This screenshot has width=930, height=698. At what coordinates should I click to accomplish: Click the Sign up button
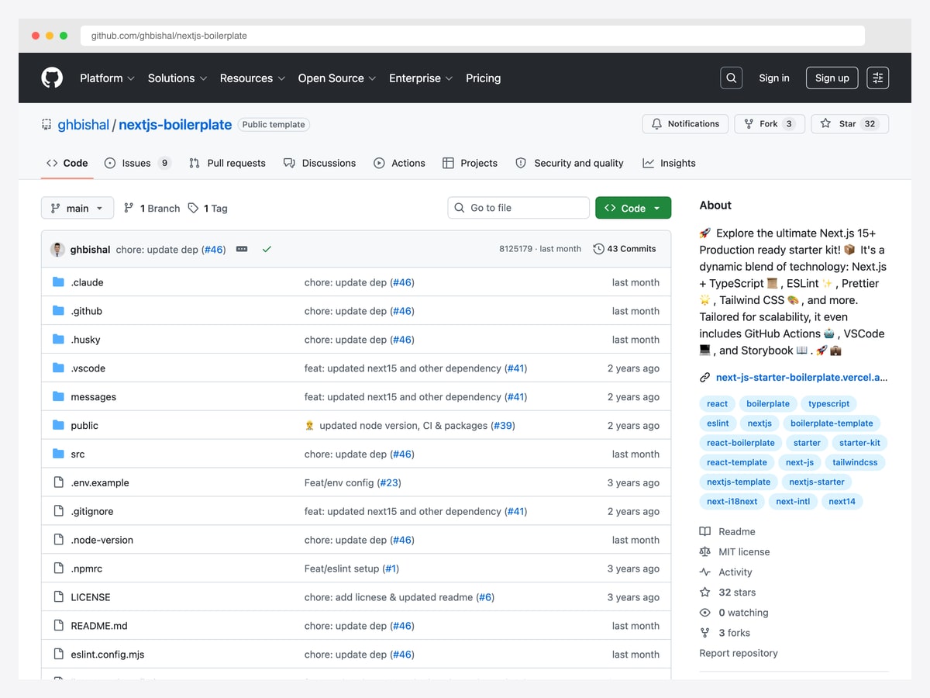(832, 78)
